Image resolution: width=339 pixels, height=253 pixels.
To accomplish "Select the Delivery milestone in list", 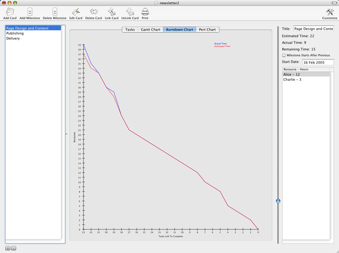I will coord(13,38).
